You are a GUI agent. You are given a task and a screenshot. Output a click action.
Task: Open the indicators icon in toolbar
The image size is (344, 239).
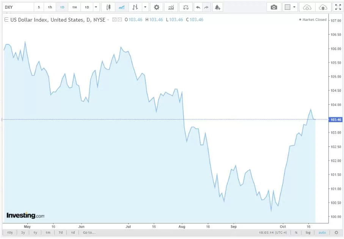point(171,7)
